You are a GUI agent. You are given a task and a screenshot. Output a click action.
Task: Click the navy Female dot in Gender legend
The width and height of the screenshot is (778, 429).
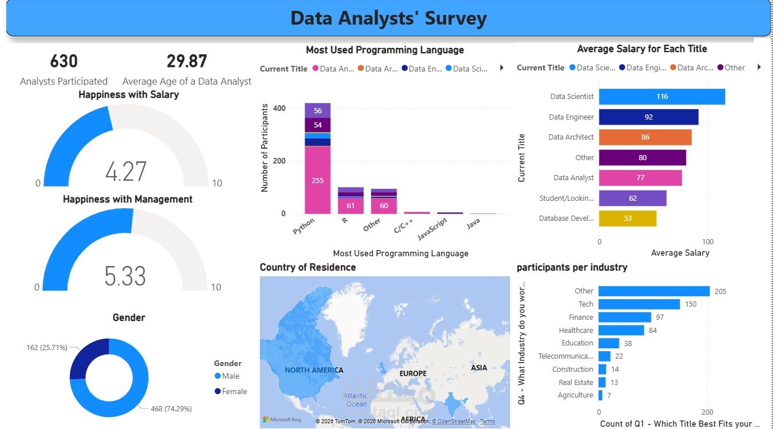(x=219, y=391)
